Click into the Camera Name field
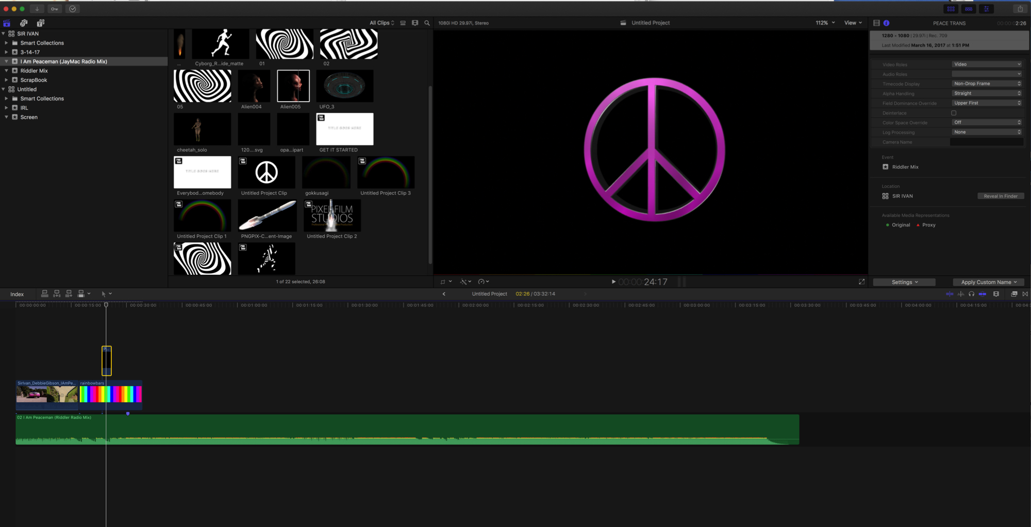This screenshot has width=1031, height=527. 987,142
